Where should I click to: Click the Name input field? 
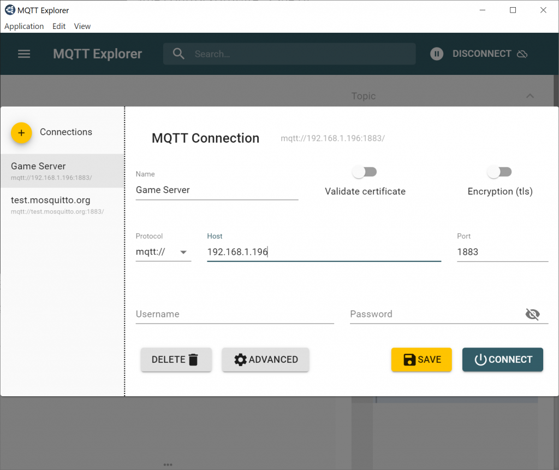click(217, 190)
